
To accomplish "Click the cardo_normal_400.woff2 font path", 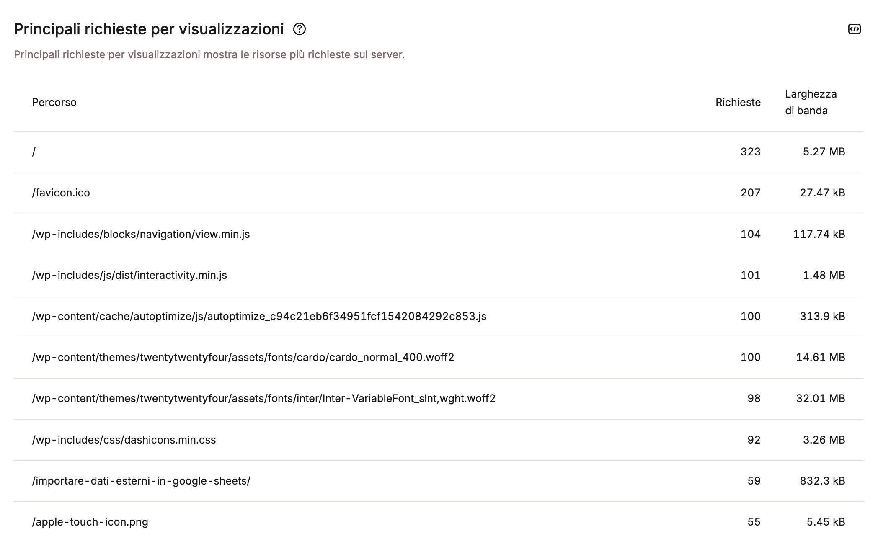I will (243, 357).
